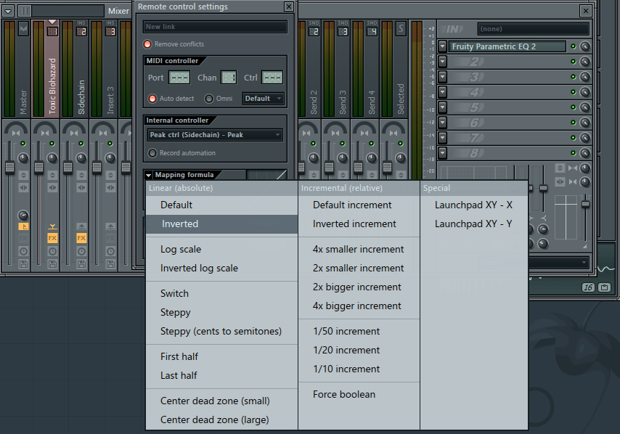Click the routing antenna icon on Toxic Biohazard
Viewport: 620px width, 434px height.
point(52,226)
